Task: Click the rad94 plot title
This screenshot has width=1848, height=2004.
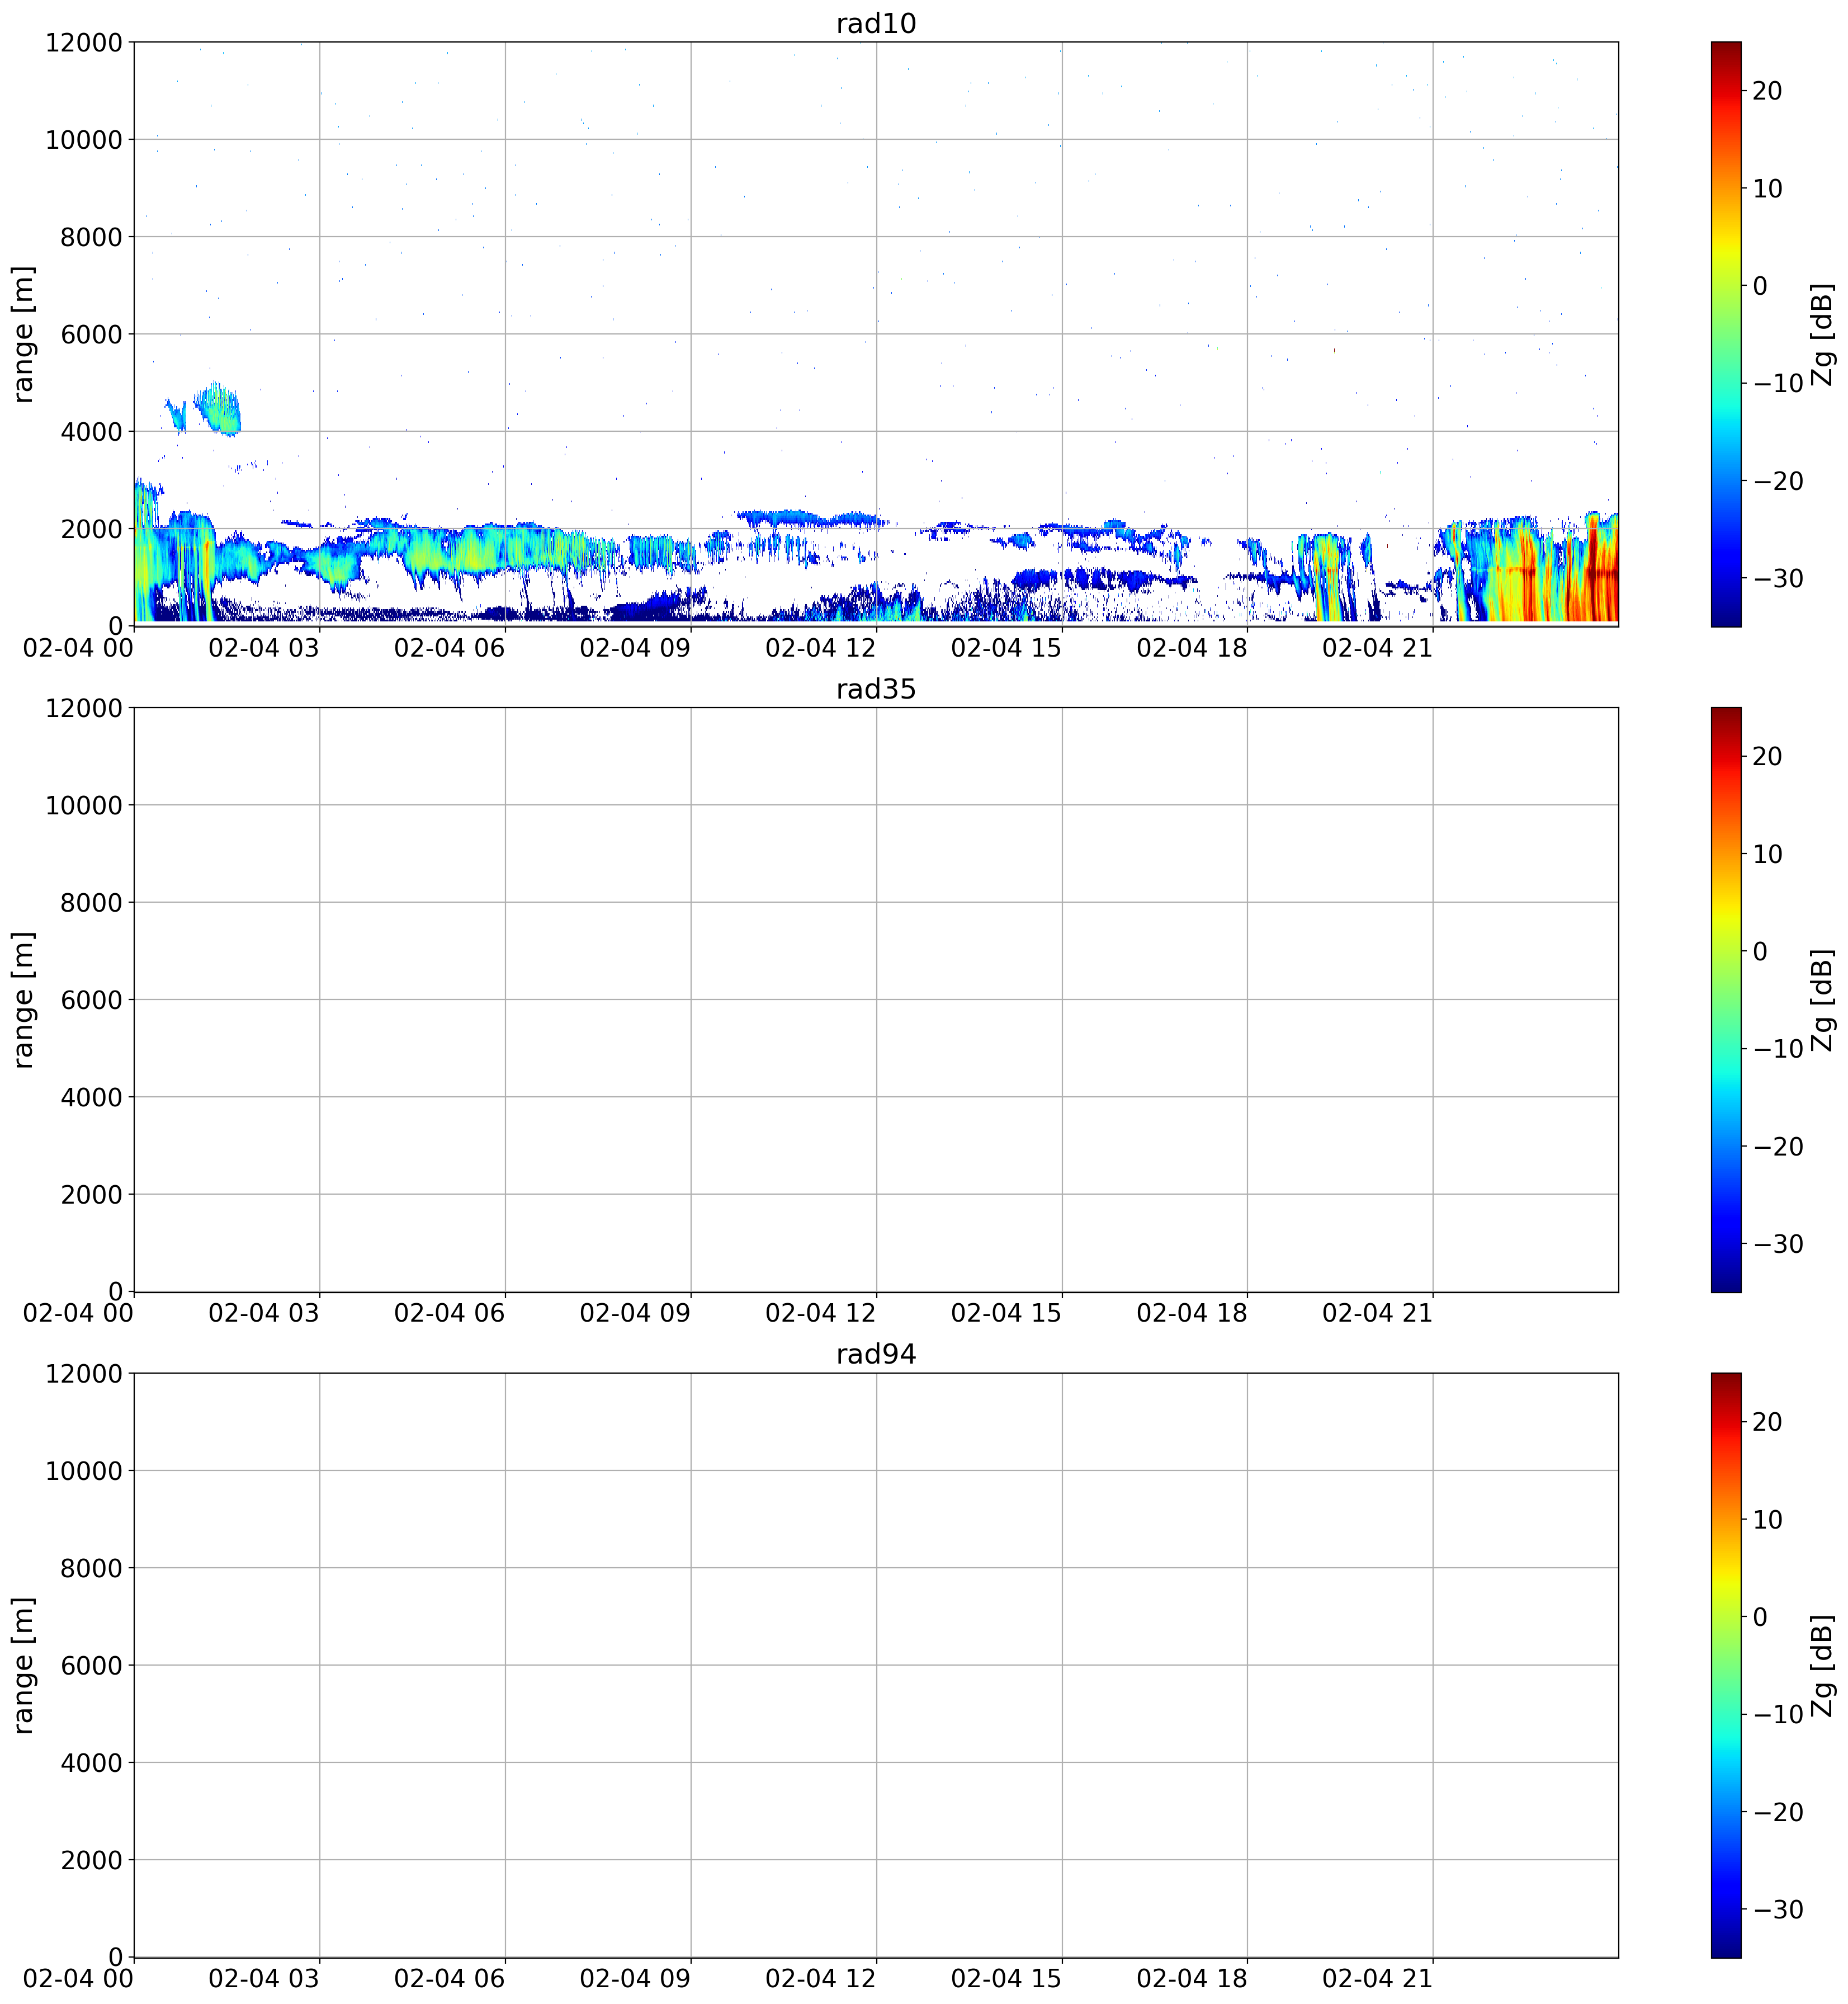Action: pos(876,1354)
